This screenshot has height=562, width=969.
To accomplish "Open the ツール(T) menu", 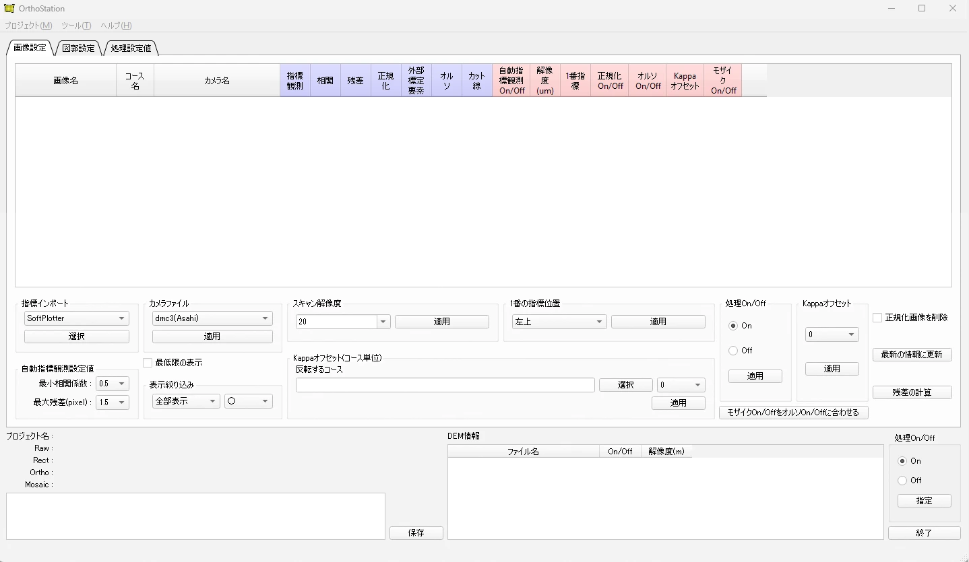I will click(x=75, y=26).
